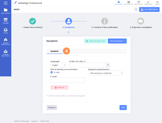Screen dimensions: 162x123
Task: Click the XolidoSign pen logo
Action: click(x=16, y=3)
